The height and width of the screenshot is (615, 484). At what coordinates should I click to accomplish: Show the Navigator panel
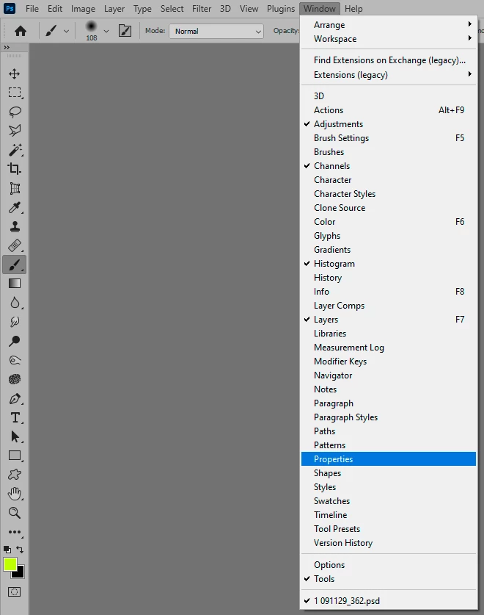pyautogui.click(x=389, y=375)
